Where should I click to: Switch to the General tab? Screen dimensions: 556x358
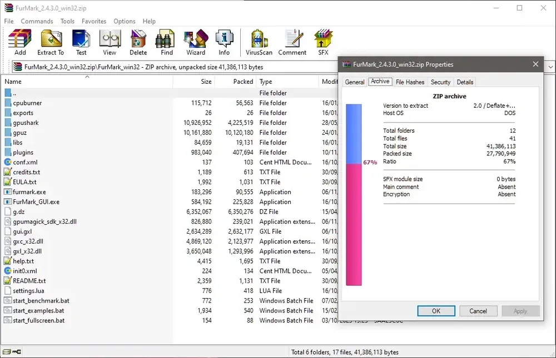355,82
